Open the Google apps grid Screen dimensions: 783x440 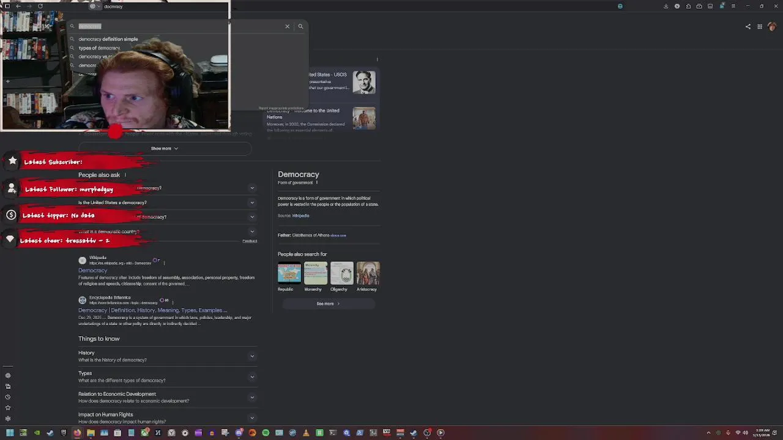coord(760,26)
